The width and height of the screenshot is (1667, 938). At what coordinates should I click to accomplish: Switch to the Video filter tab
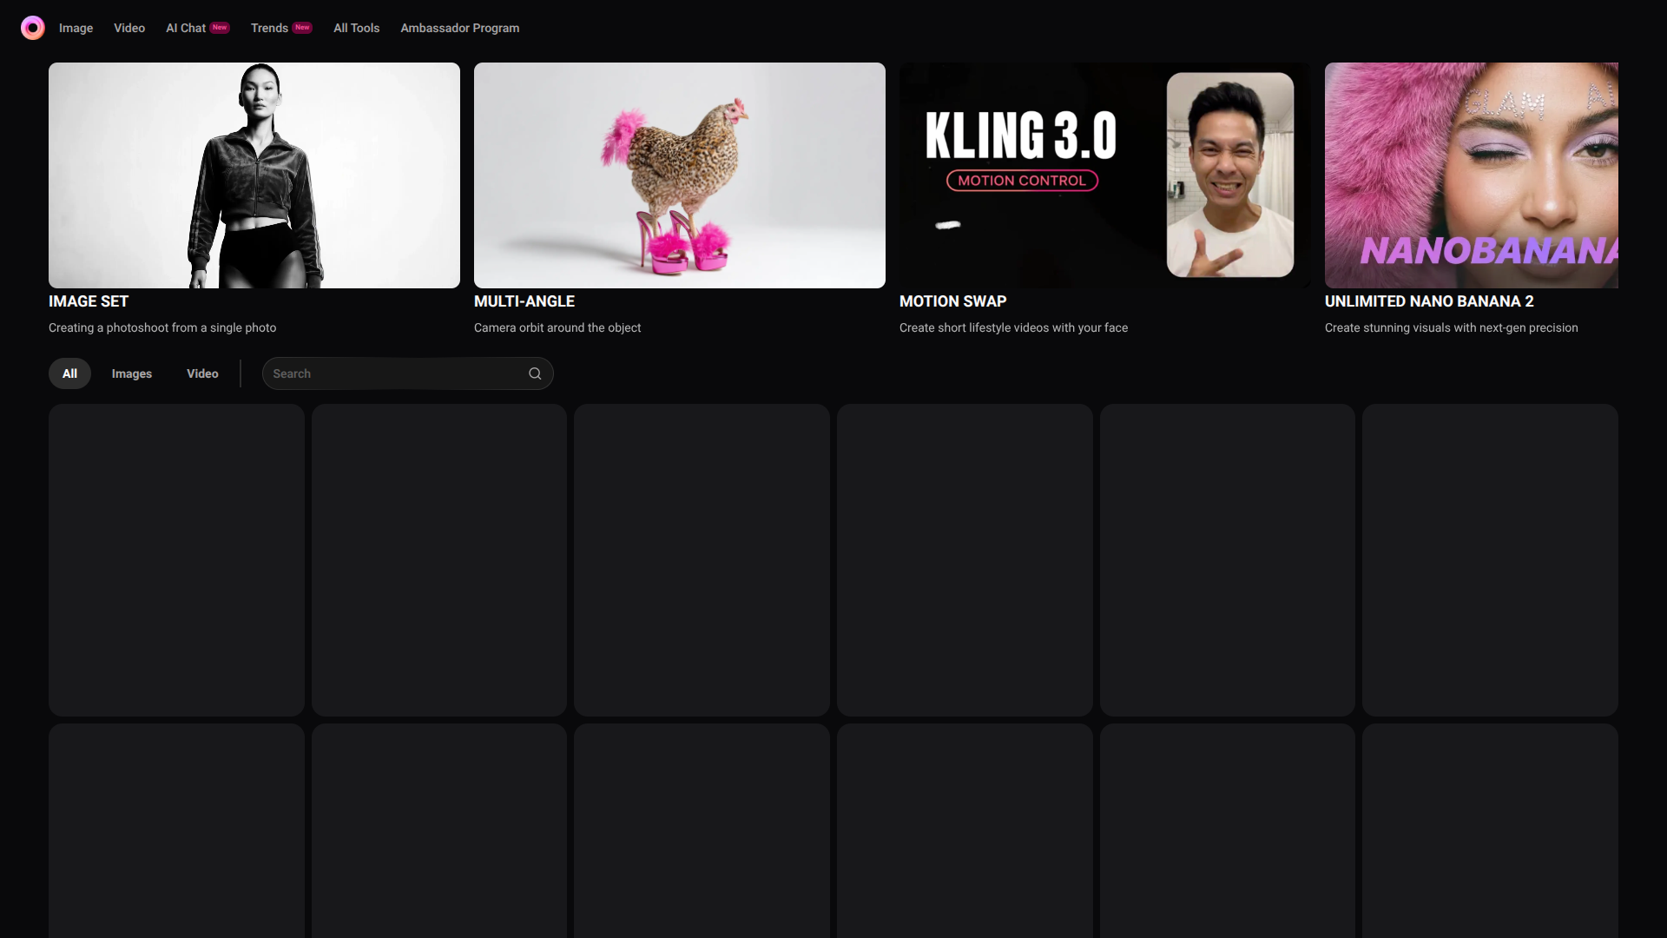(x=202, y=373)
